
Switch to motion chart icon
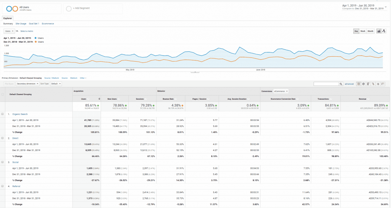tap(384, 31)
